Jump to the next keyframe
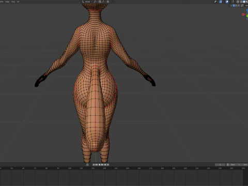Image resolution: width=248 pixels, height=186 pixels. [105, 165]
